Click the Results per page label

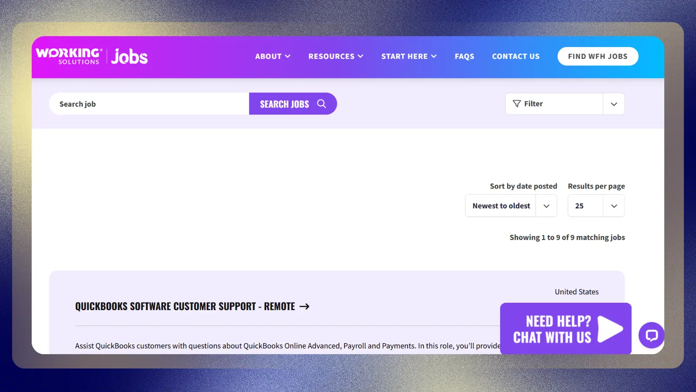[x=596, y=186]
